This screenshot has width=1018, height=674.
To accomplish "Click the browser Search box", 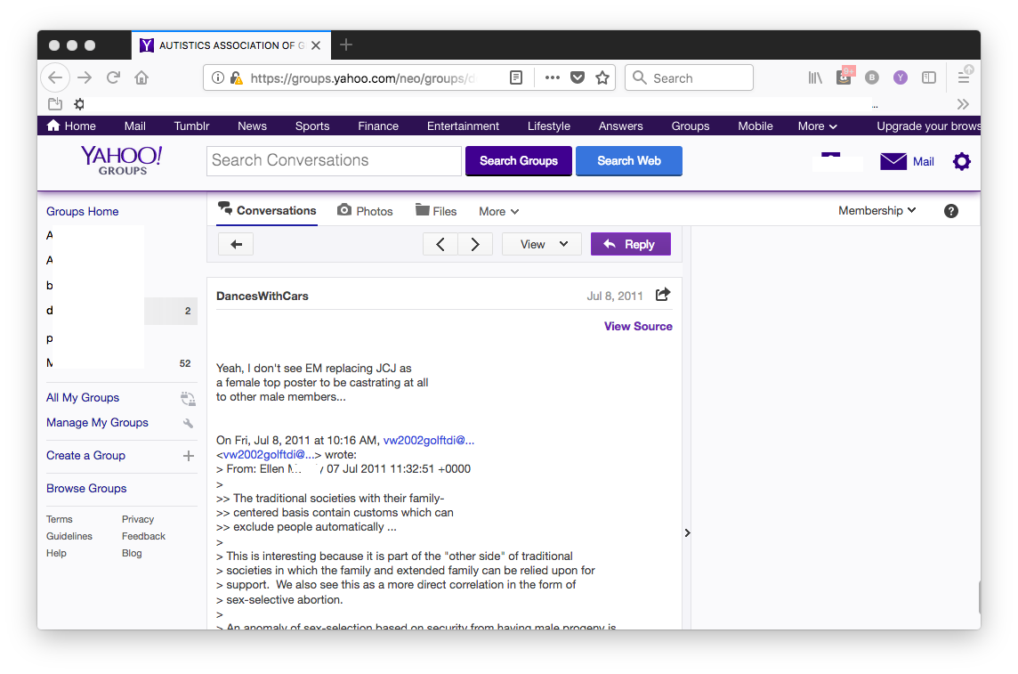I will pos(689,78).
